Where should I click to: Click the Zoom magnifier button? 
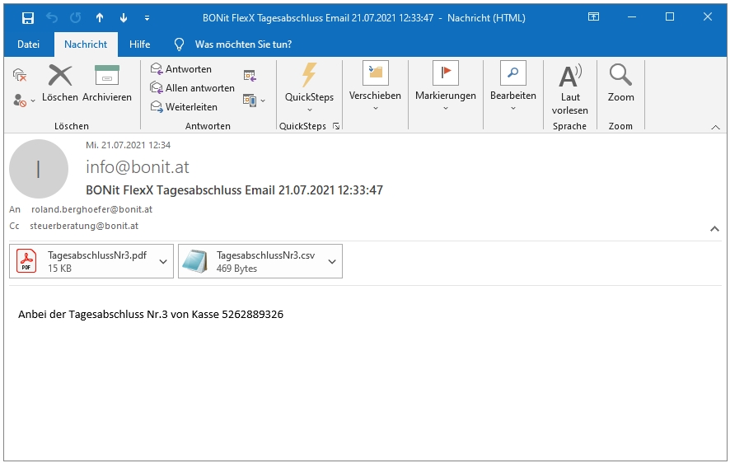pos(620,83)
